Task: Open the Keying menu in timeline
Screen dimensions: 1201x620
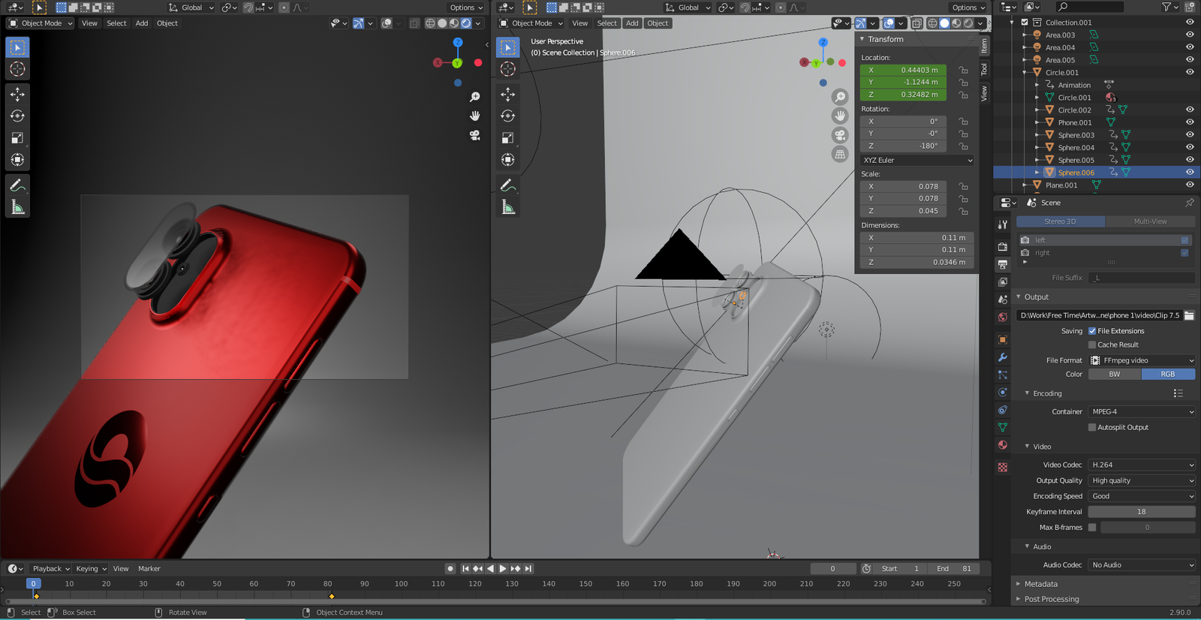Action: pos(90,569)
